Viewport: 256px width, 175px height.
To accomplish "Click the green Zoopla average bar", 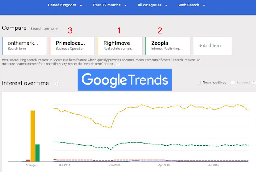I will [37, 153].
